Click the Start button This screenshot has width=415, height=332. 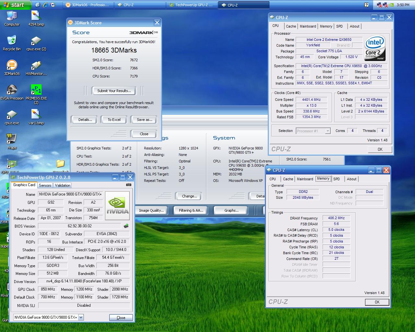coord(16,5)
